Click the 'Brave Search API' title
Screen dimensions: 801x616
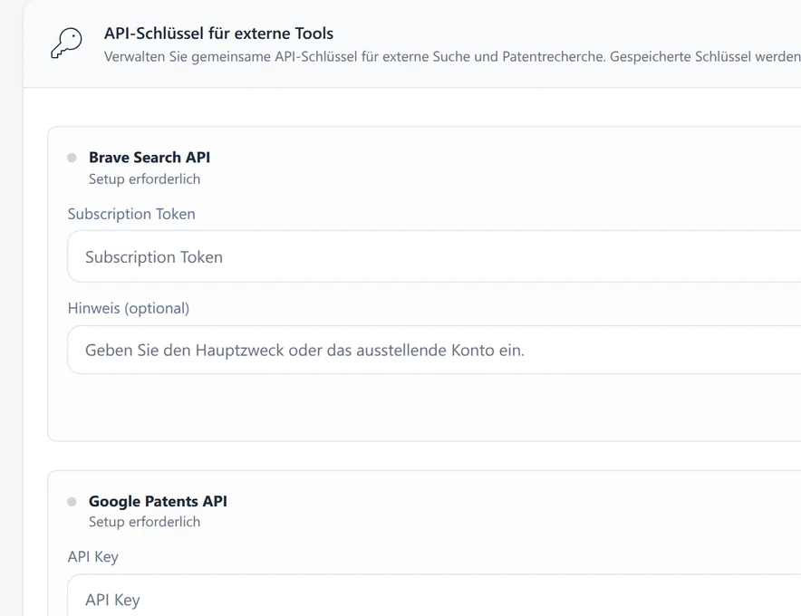(150, 158)
